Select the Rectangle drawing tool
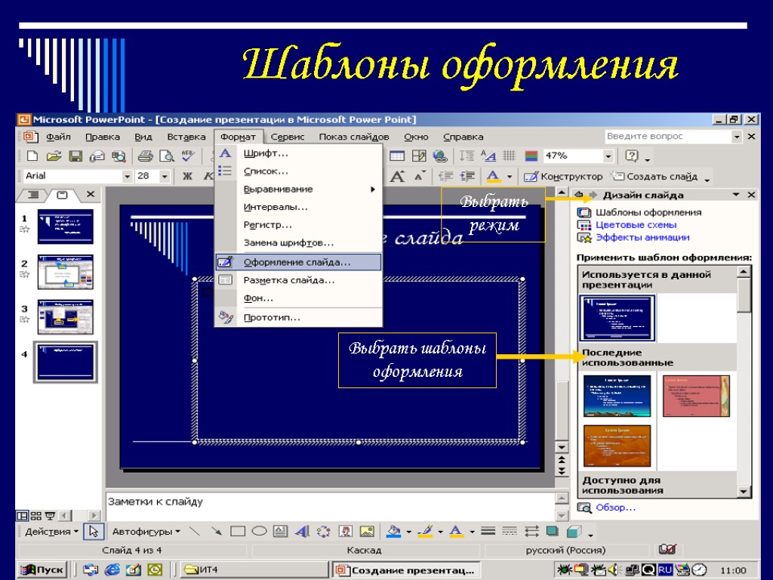Screen dimensions: 773x580 pos(238,531)
